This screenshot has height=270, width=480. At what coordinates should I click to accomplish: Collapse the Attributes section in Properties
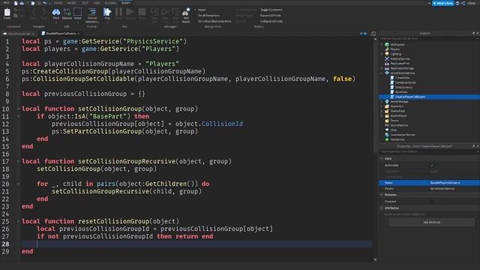tap(382, 208)
